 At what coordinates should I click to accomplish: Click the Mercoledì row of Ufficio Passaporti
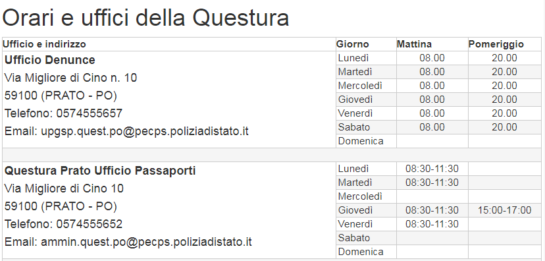pyautogui.click(x=438, y=196)
